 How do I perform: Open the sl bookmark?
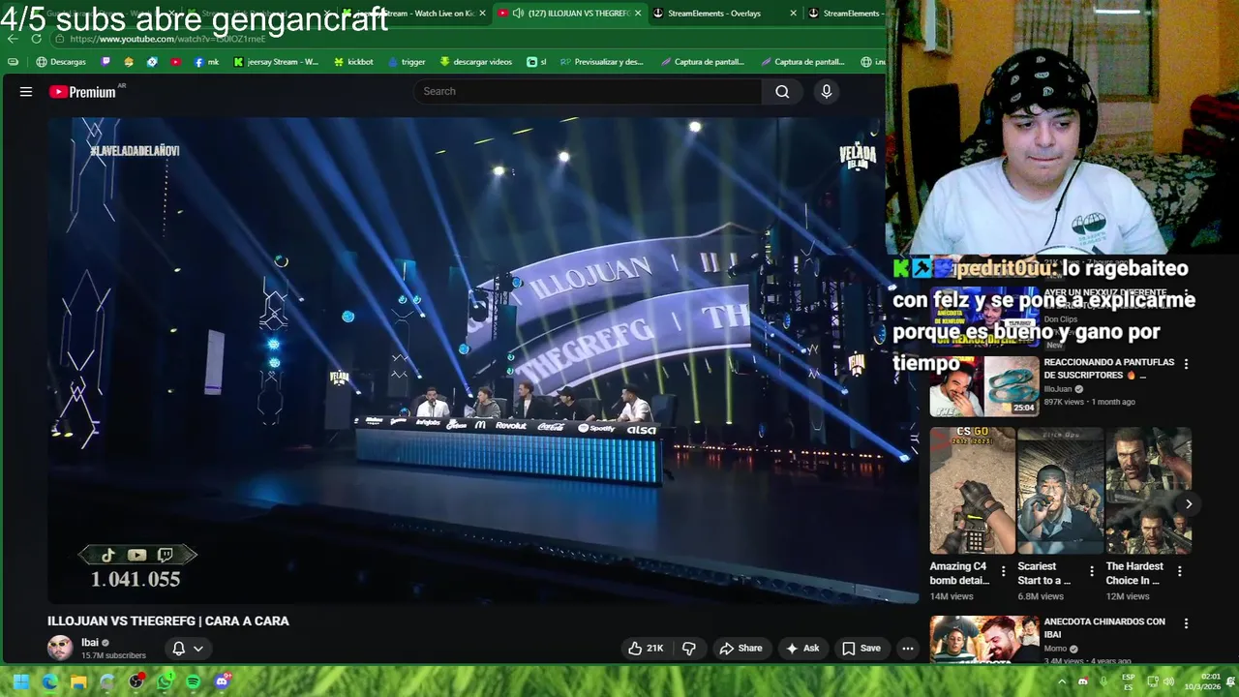(x=536, y=61)
